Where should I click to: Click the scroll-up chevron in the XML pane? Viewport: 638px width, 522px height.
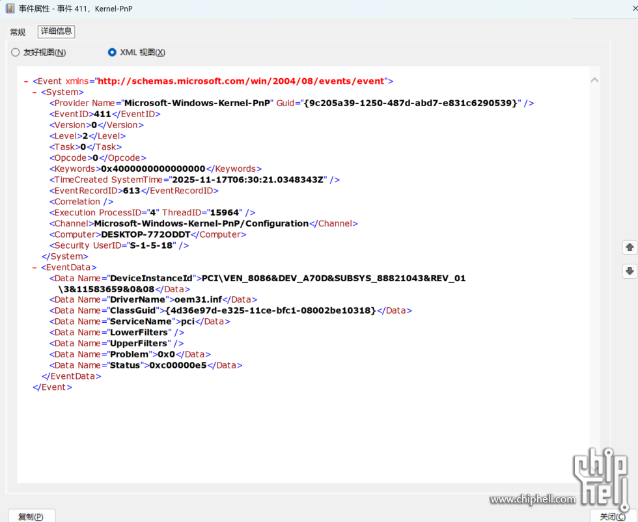594,80
